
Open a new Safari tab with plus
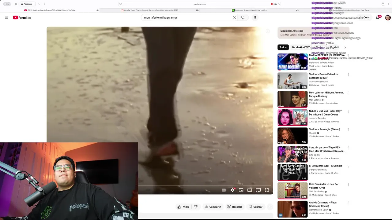[x=389, y=4]
